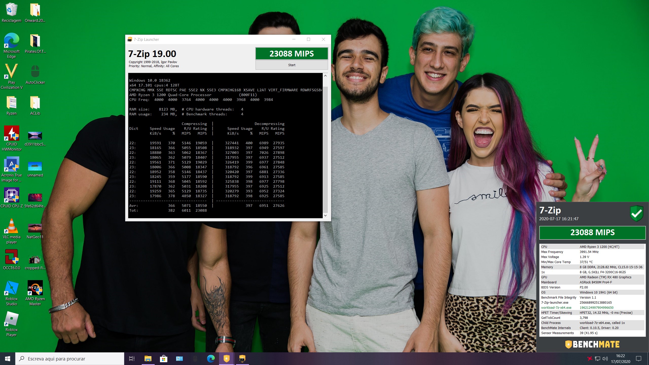Open Task View on taskbar
Image resolution: width=649 pixels, height=365 pixels.
point(132,359)
